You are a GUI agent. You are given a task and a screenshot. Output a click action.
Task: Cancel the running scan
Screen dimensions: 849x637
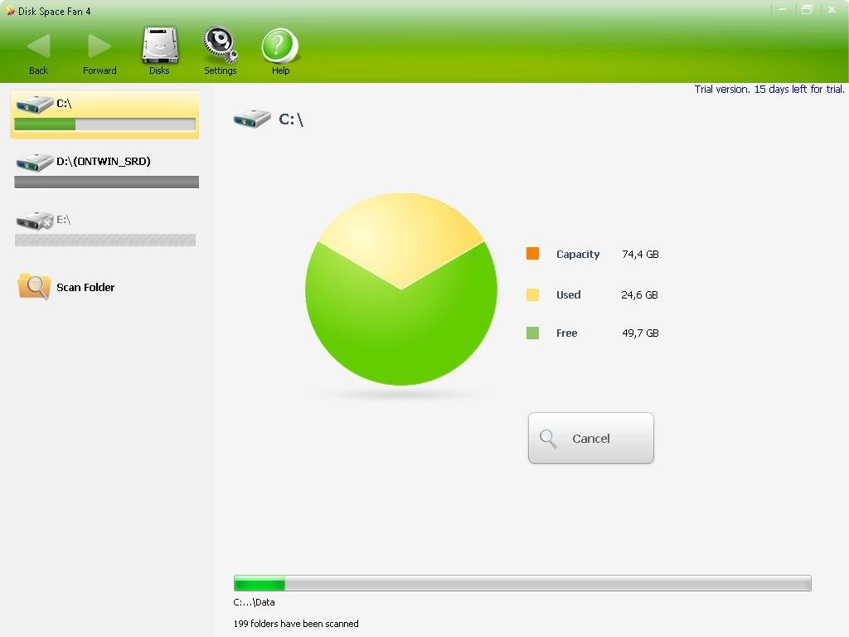click(590, 438)
